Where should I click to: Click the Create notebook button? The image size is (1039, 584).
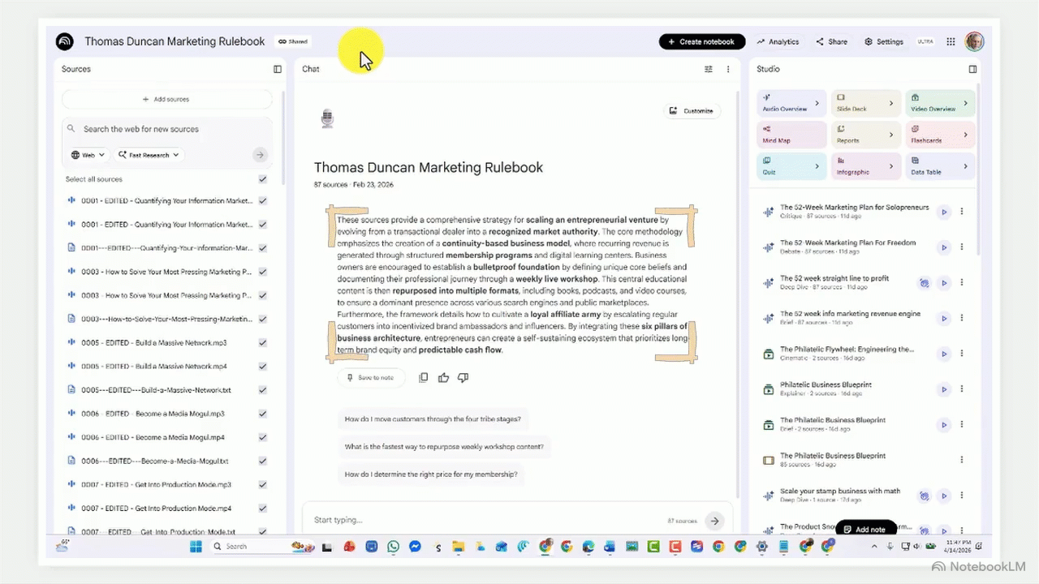(701, 41)
